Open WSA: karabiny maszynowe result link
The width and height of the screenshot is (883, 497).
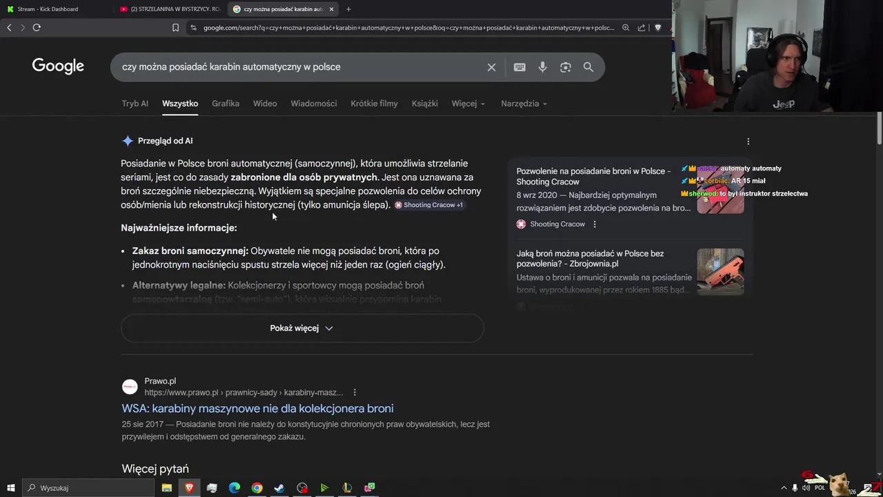257,409
